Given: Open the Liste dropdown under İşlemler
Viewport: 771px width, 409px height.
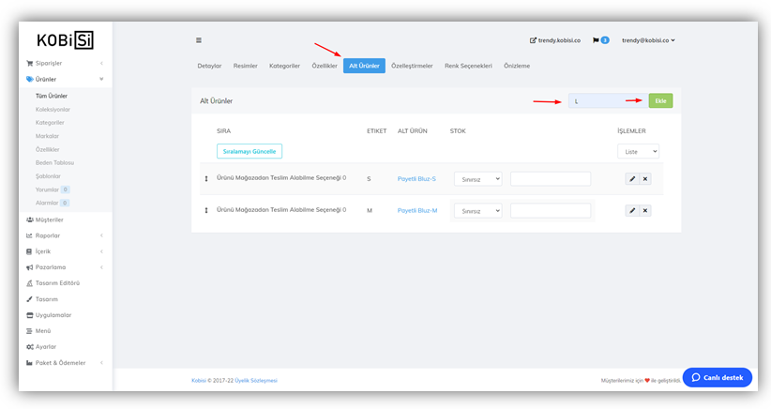Looking at the screenshot, I should coord(638,151).
